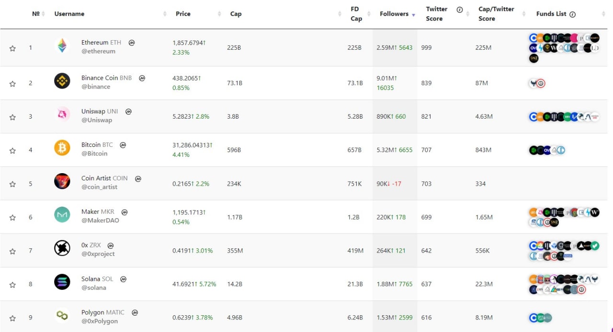Sort by FD Cap column header
613x332 pixels.
click(356, 14)
